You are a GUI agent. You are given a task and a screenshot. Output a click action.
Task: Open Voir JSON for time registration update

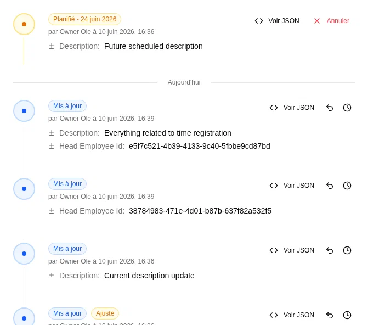pyautogui.click(x=292, y=108)
